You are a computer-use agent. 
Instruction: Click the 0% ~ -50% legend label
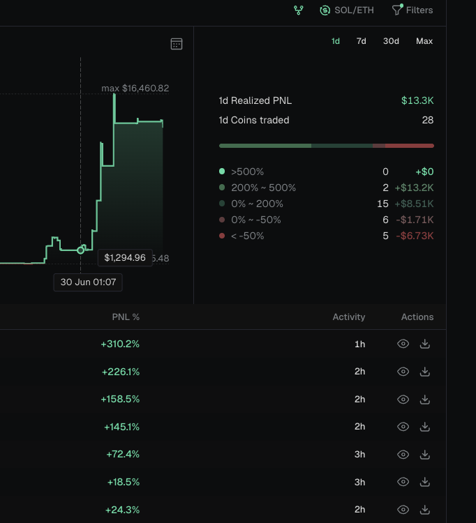(x=256, y=220)
